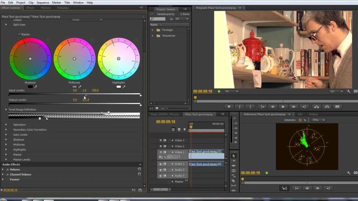The height and width of the screenshot is (201, 358).
Task: Click the Lift edit button
Action: tap(316, 107)
